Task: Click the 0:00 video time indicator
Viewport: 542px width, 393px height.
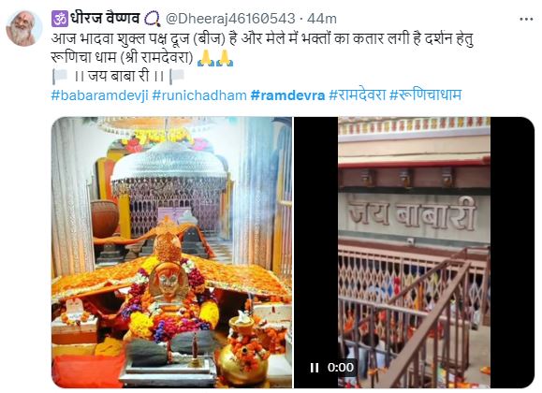Action: click(341, 368)
